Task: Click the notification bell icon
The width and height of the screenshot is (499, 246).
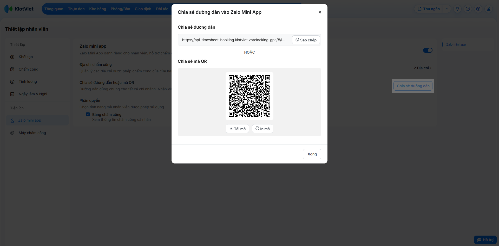Action: click(457, 9)
